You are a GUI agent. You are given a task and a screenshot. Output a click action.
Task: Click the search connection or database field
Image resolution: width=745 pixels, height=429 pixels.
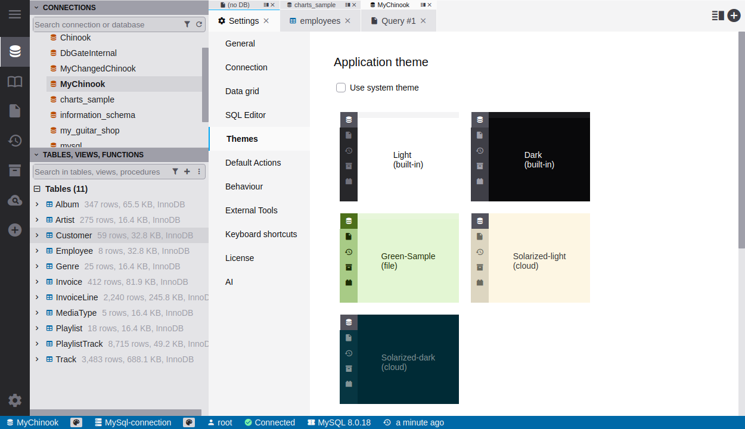coord(106,24)
